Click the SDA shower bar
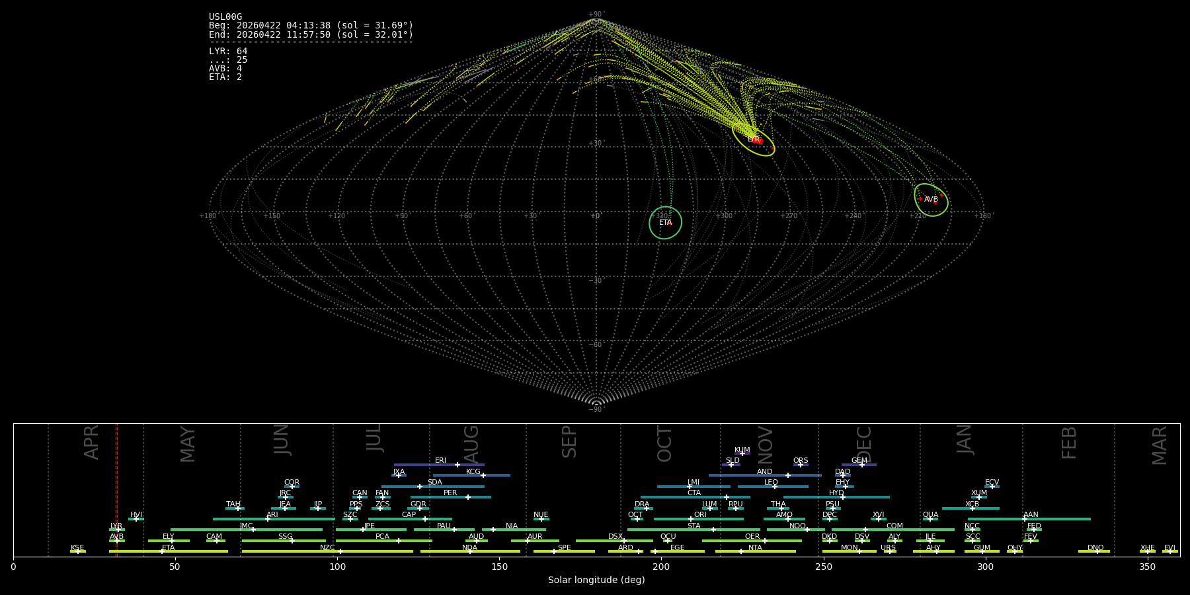The height and width of the screenshot is (595, 1190). pos(432,487)
